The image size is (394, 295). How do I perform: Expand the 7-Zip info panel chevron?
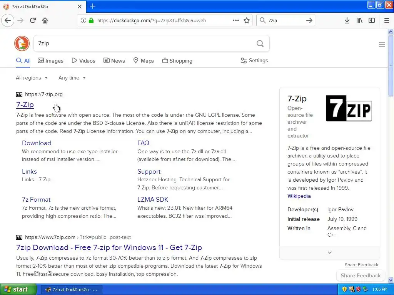pyautogui.click(x=330, y=252)
